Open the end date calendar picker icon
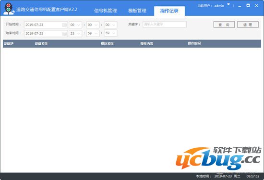The height and width of the screenshot is (180, 264). coord(64,34)
